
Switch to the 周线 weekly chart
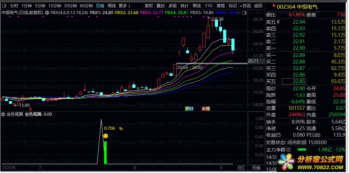(x=111, y=5)
